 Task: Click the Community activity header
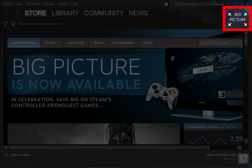click(x=213, y=127)
